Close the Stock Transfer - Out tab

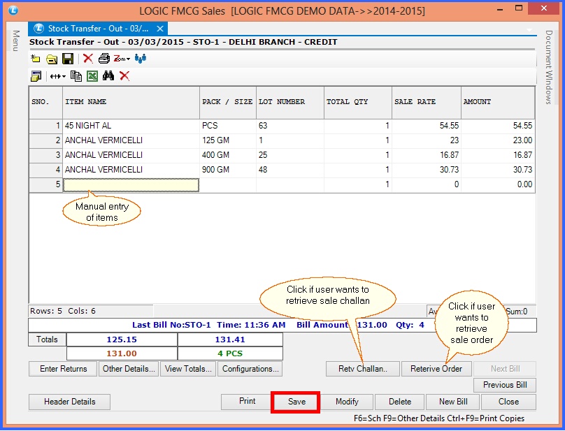[x=160, y=29]
